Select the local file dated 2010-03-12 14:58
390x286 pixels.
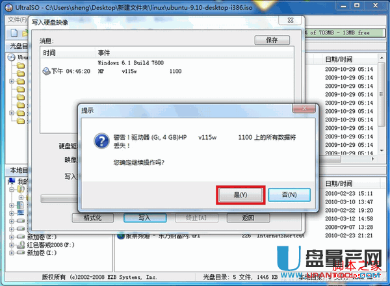[x=349, y=219]
